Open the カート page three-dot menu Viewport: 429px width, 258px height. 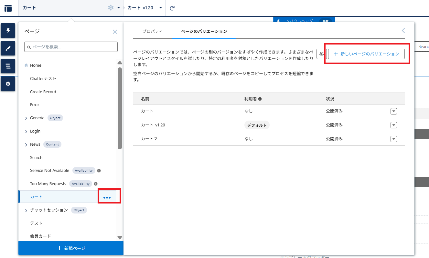pyautogui.click(x=107, y=197)
